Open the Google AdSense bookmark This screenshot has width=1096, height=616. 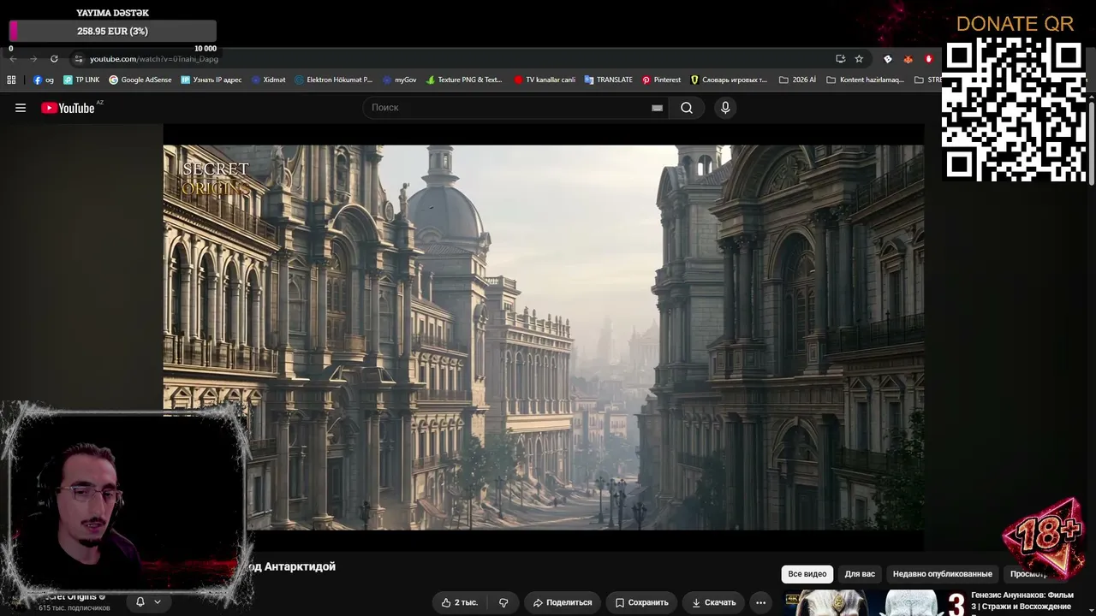click(x=140, y=80)
